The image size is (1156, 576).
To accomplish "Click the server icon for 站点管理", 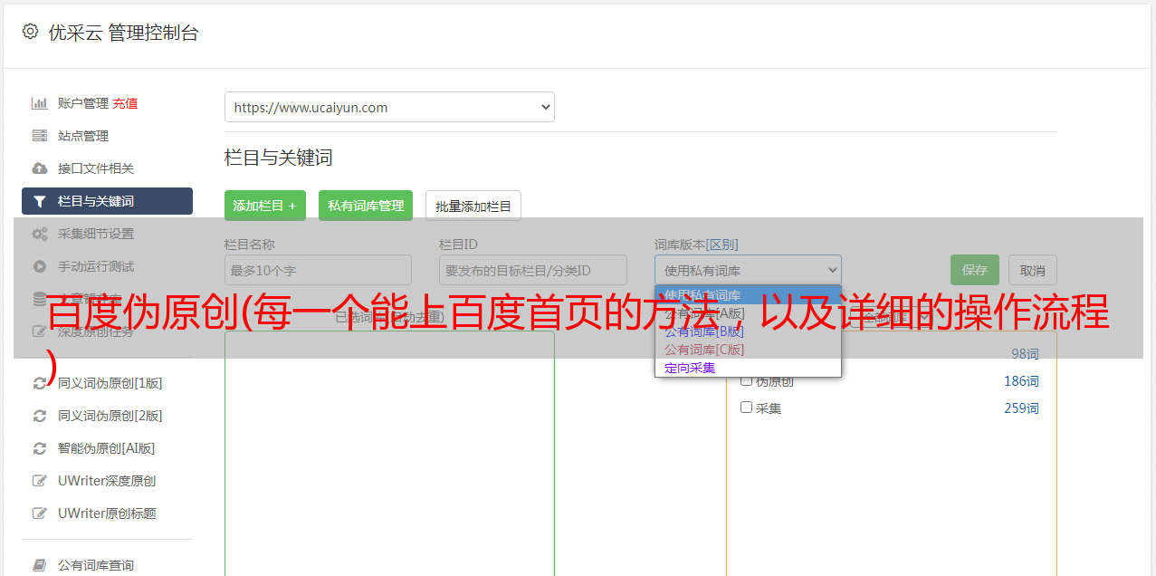I will 39,136.
